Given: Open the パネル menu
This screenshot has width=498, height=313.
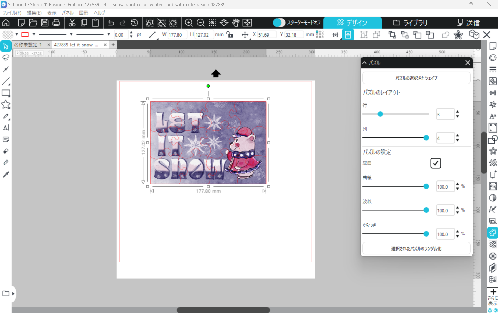Looking at the screenshot, I should [68, 13].
